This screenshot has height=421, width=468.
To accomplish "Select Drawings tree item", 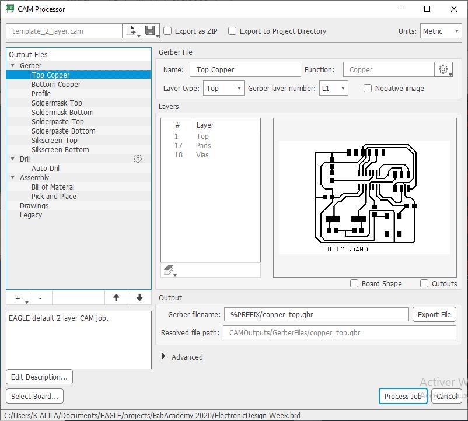I will tap(79, 206).
